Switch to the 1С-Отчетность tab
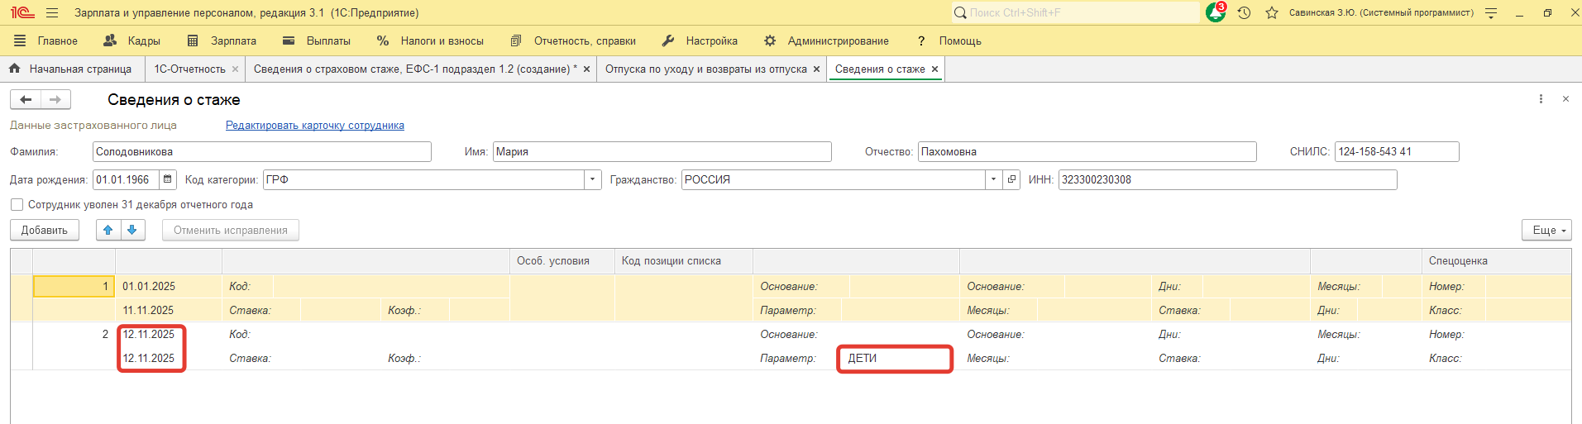 point(189,69)
